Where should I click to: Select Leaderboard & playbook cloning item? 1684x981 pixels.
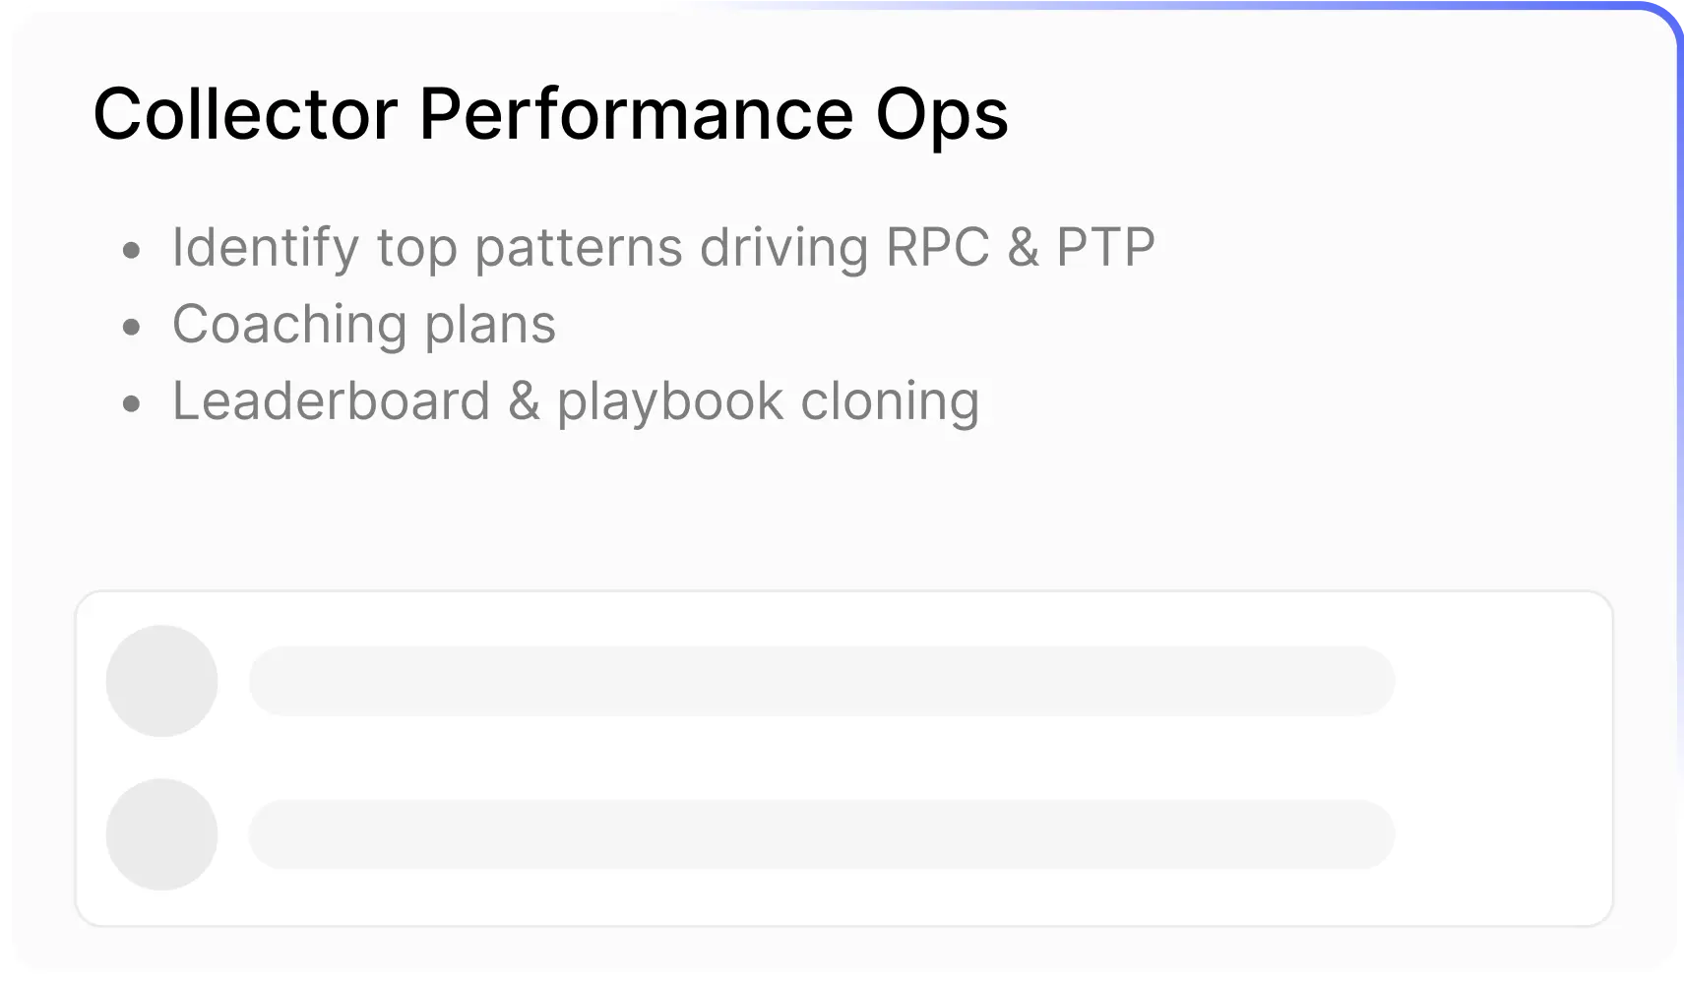(x=575, y=401)
